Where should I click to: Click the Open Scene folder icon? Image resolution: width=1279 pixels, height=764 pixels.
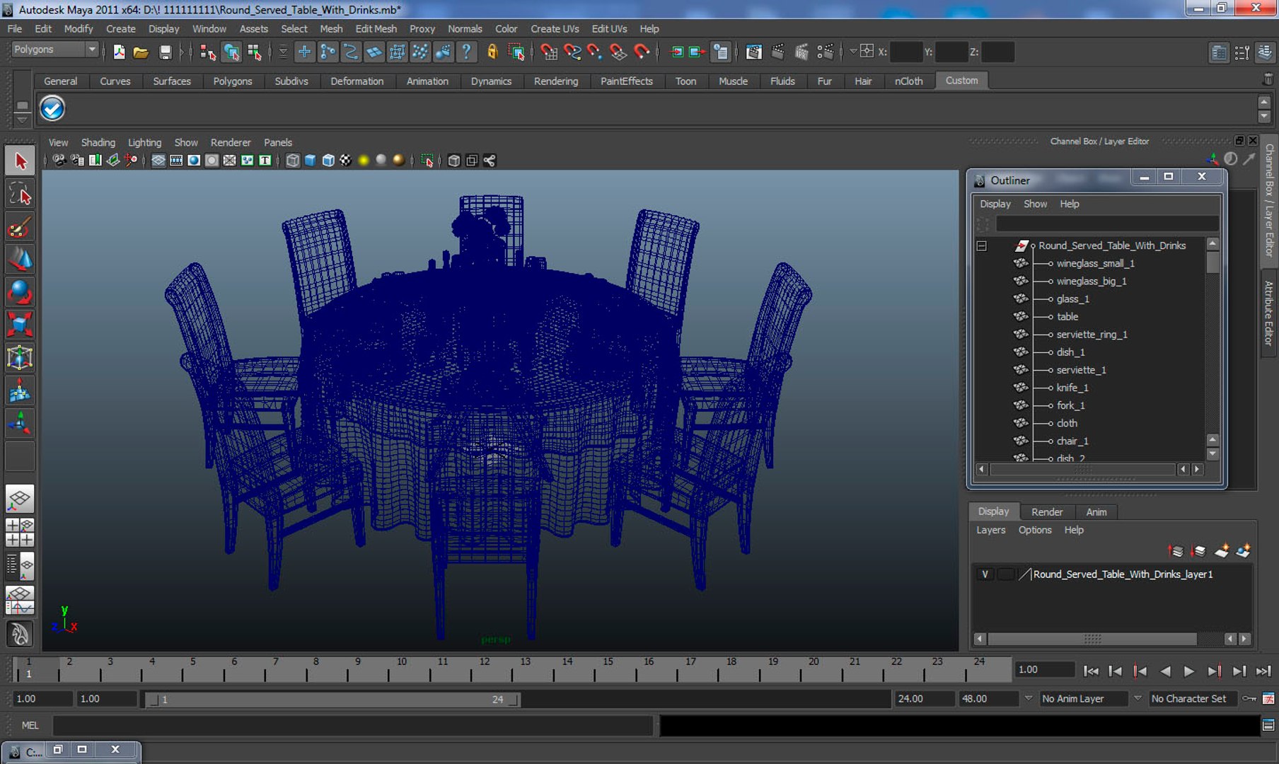coord(141,52)
